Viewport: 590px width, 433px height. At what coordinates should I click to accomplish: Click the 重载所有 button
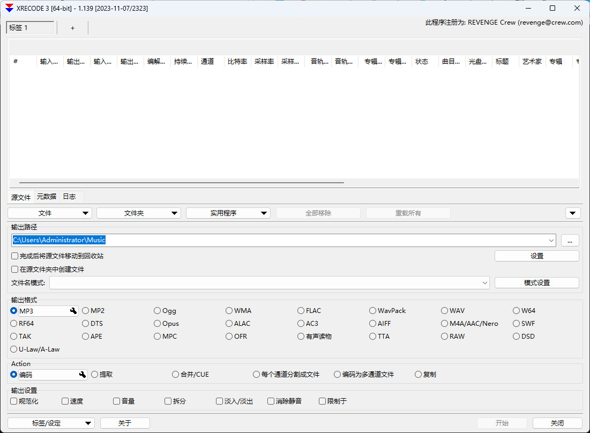[408, 213]
